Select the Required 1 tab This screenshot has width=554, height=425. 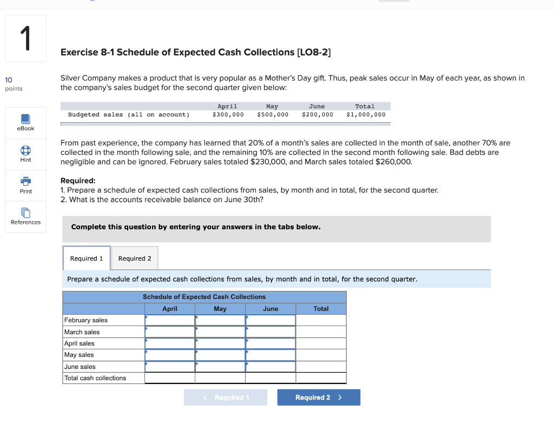click(87, 258)
